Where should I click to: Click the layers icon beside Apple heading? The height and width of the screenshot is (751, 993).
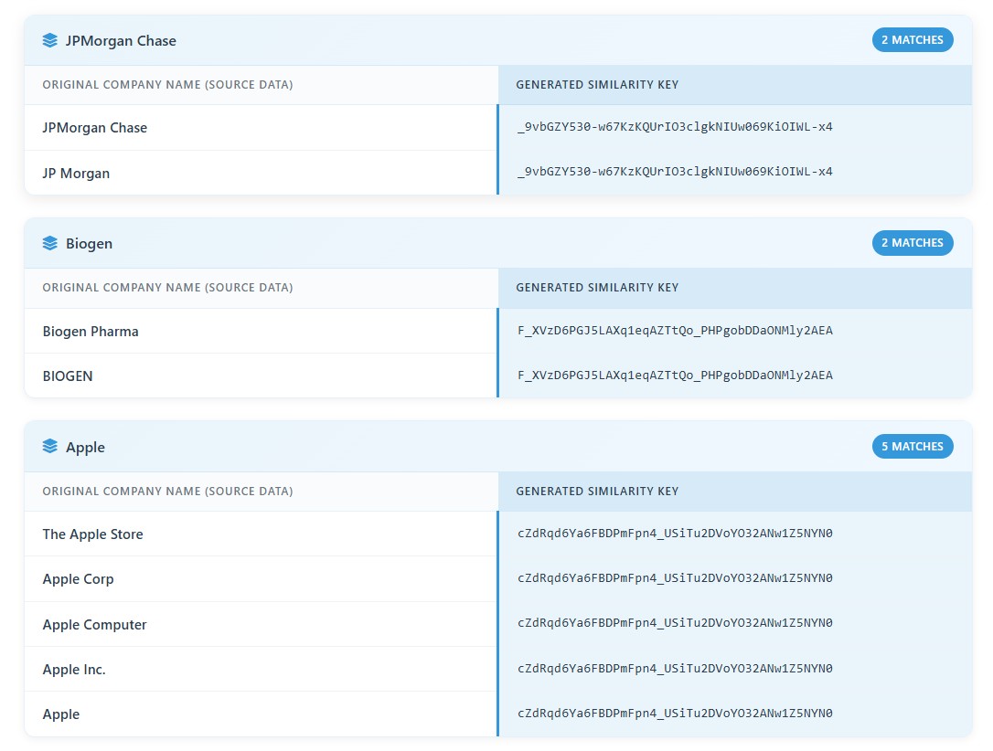tap(50, 447)
